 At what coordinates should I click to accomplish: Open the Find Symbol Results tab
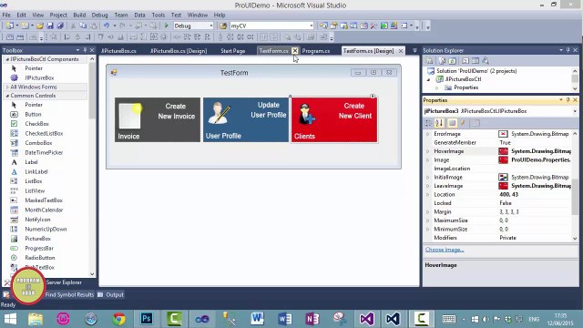pos(69,294)
